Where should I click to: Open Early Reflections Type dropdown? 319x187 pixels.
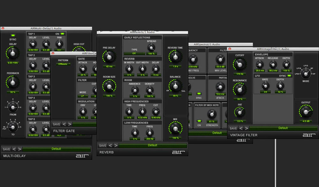135,53
